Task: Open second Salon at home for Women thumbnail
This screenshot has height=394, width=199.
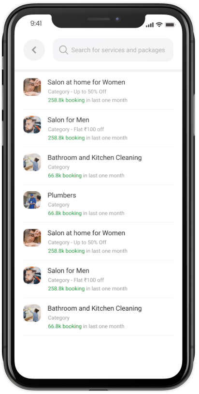Action: (32, 238)
